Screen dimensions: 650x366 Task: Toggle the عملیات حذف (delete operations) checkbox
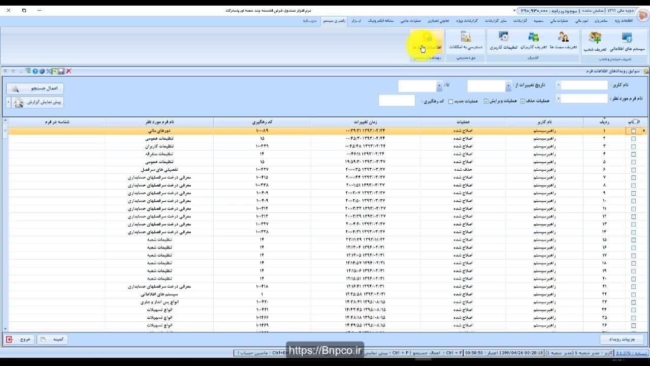pyautogui.click(x=523, y=101)
